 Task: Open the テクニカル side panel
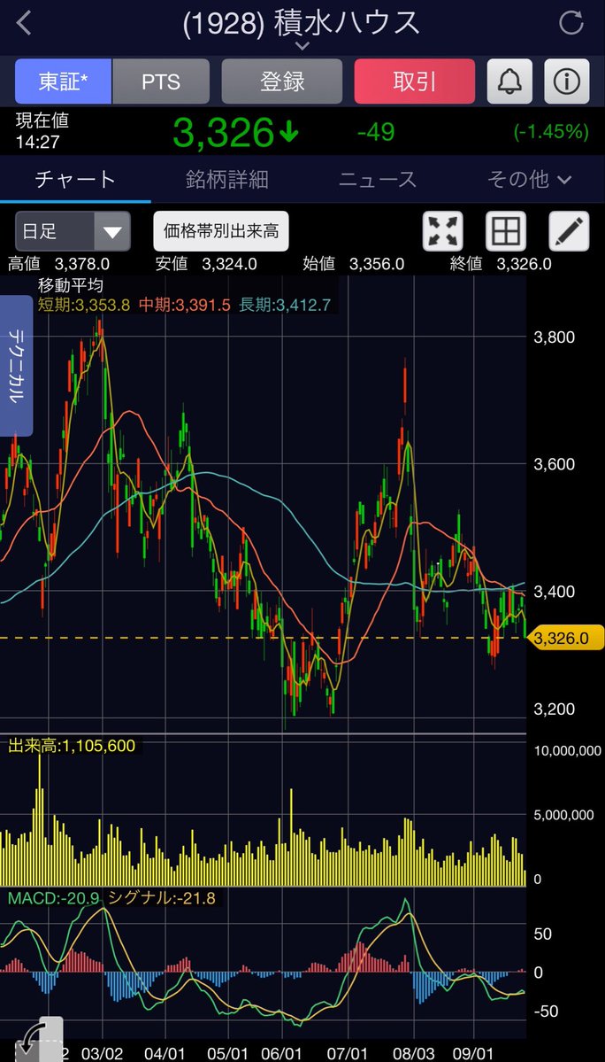point(16,366)
